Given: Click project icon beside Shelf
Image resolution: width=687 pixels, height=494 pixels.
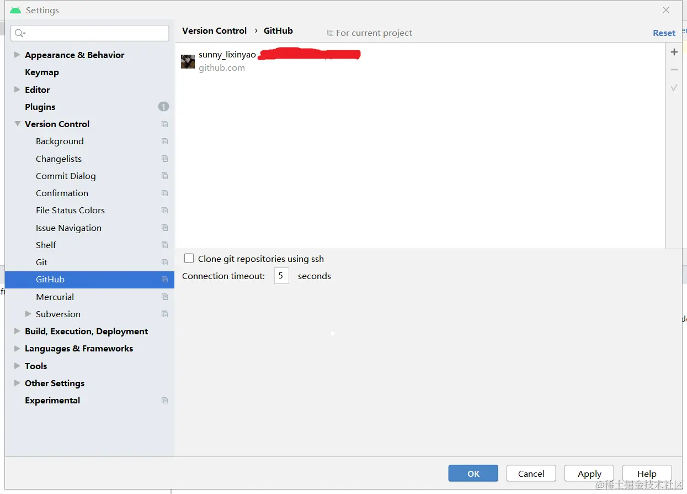Looking at the screenshot, I should (x=164, y=245).
